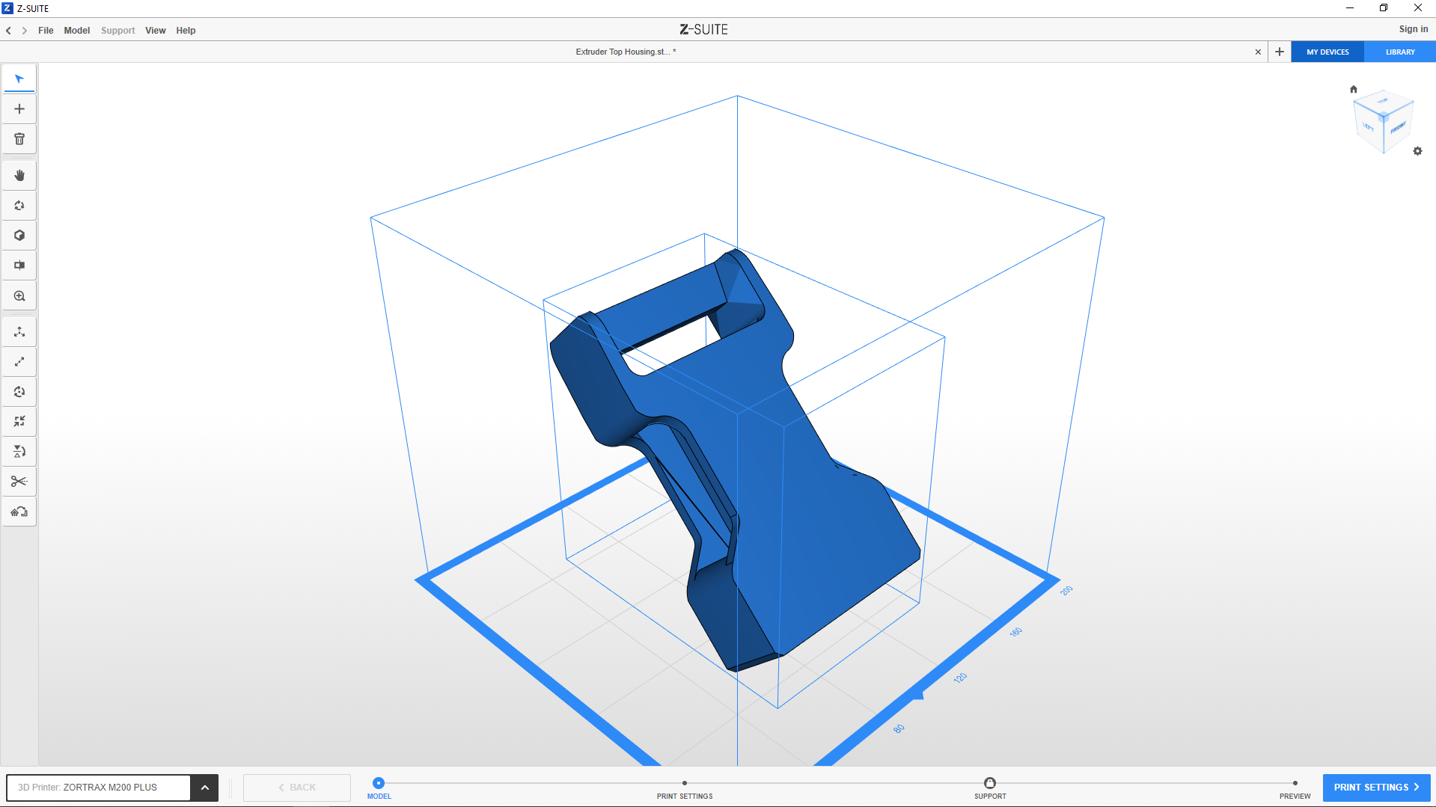The height and width of the screenshot is (807, 1436).
Task: Activate the hand pan tool
Action: pyautogui.click(x=19, y=176)
